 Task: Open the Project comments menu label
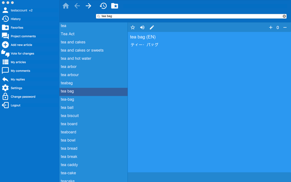tap(23, 36)
